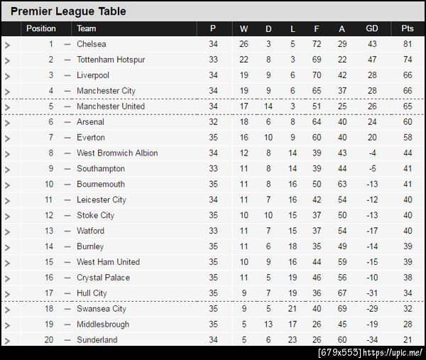This screenshot has width=426, height=360.
Task: Click the Swansea City movement dash icon
Action: (x=67, y=309)
